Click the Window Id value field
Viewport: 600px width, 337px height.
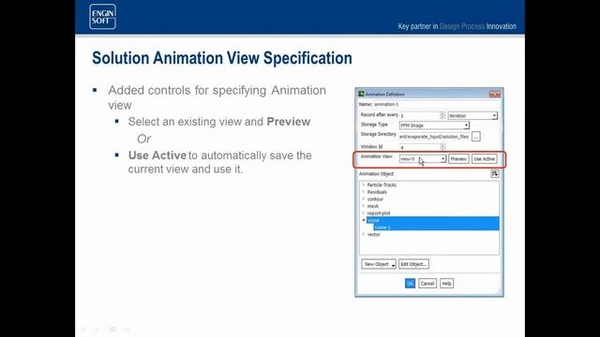[x=419, y=147]
